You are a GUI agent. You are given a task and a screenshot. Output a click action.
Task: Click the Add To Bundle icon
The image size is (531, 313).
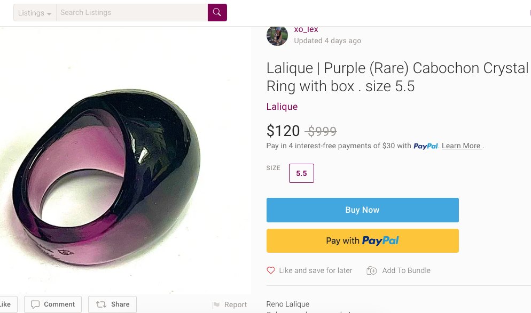pos(372,270)
